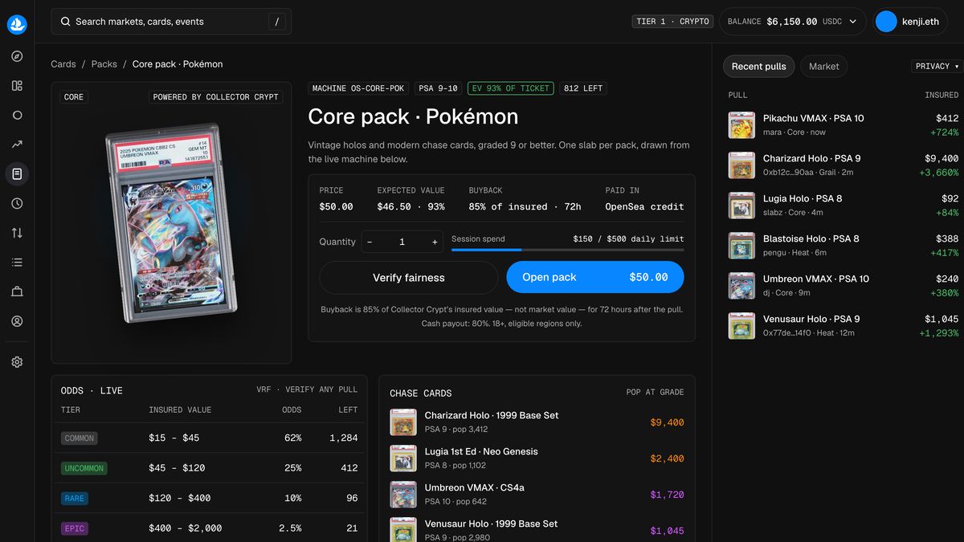
Task: Open Charizard Holo PSA 9 pull thumbnail
Action: 741,165
